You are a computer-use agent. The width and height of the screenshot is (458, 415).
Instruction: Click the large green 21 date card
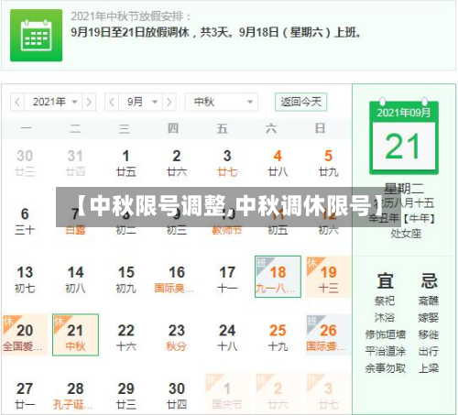pyautogui.click(x=404, y=137)
